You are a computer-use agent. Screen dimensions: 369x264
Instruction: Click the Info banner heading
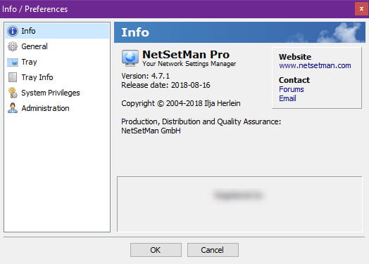[135, 32]
